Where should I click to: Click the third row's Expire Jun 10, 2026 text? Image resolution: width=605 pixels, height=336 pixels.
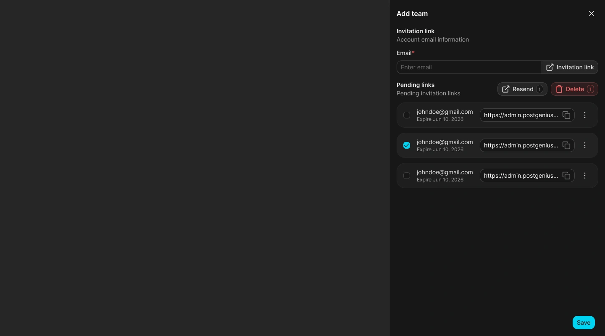pyautogui.click(x=440, y=180)
